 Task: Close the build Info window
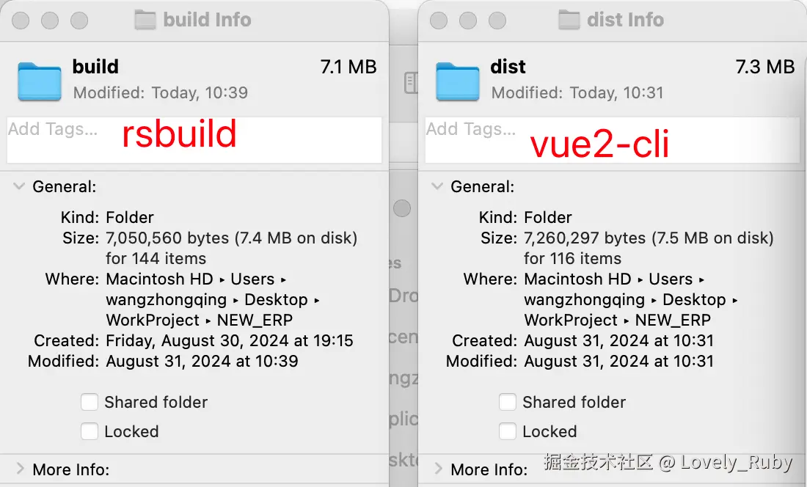[x=21, y=21]
